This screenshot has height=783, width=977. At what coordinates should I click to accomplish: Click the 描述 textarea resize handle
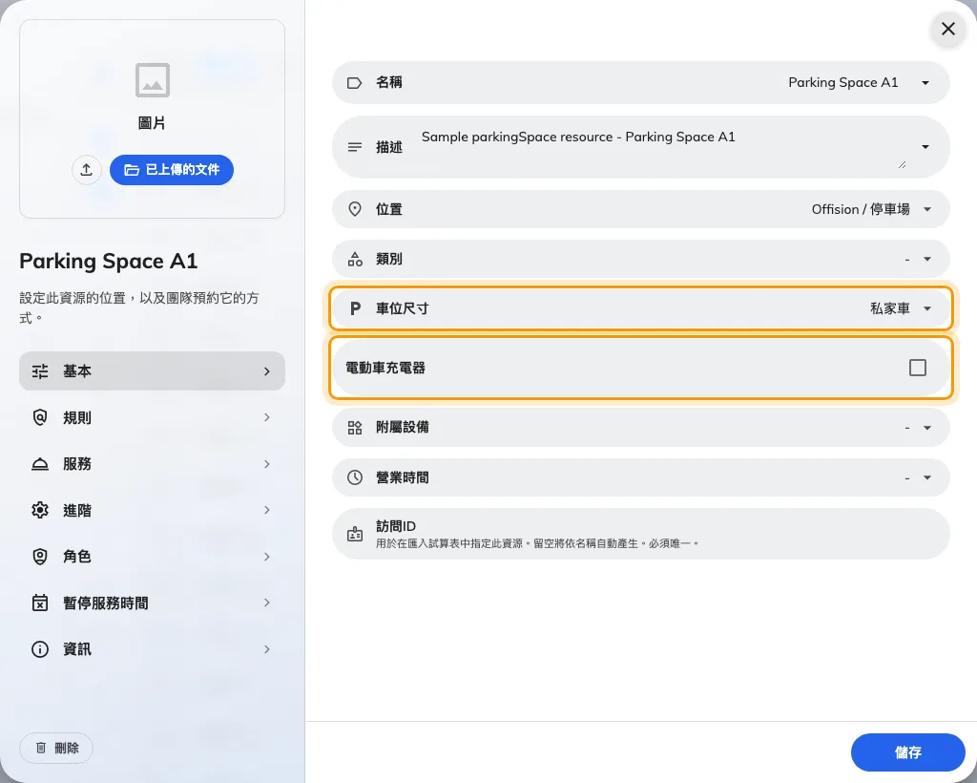coord(902,164)
